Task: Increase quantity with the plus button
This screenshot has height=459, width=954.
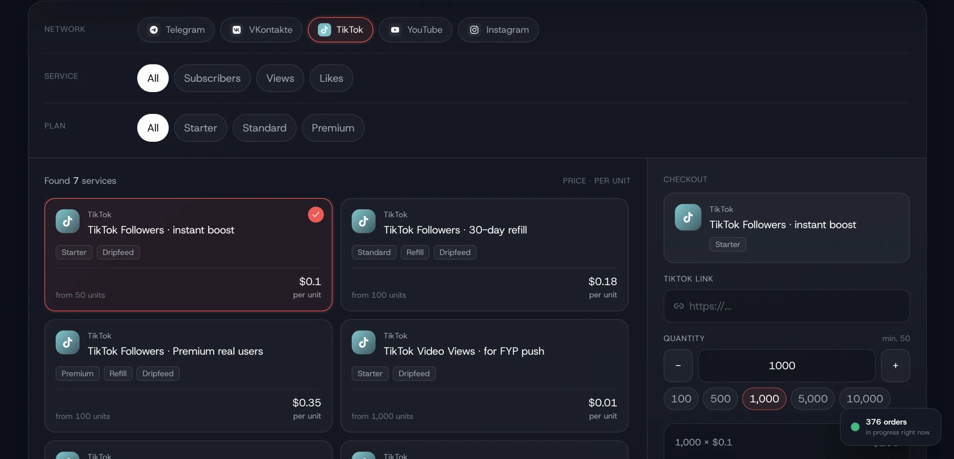Action: [895, 366]
